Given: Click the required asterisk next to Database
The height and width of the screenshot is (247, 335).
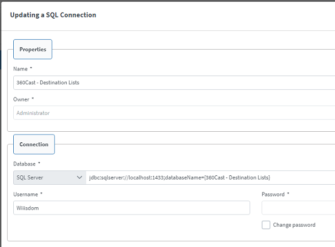Looking at the screenshot, I should click(39, 163).
